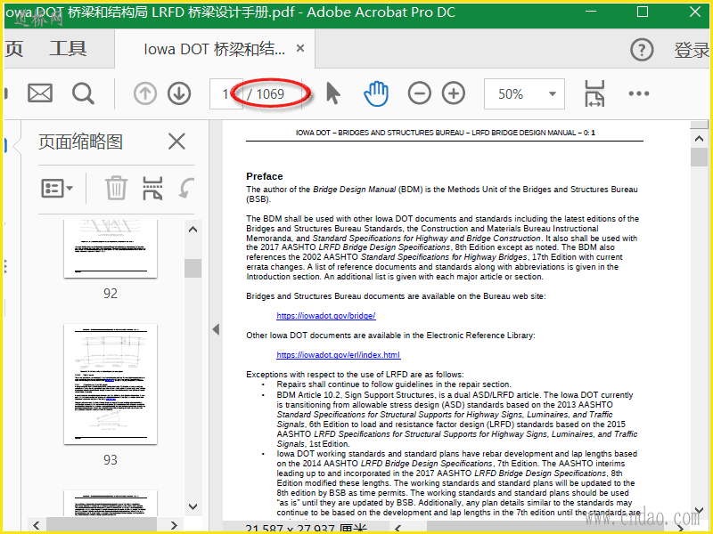
Task: Select page 92 thumbnail
Action: coord(111,249)
